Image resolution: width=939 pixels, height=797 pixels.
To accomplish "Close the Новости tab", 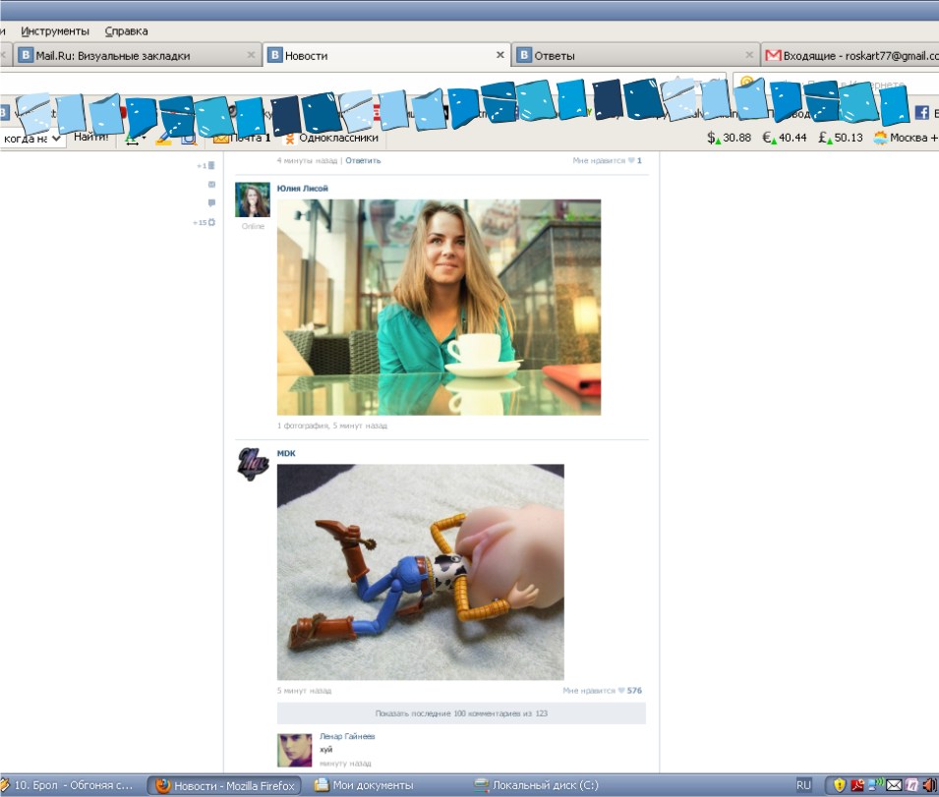I will point(500,55).
